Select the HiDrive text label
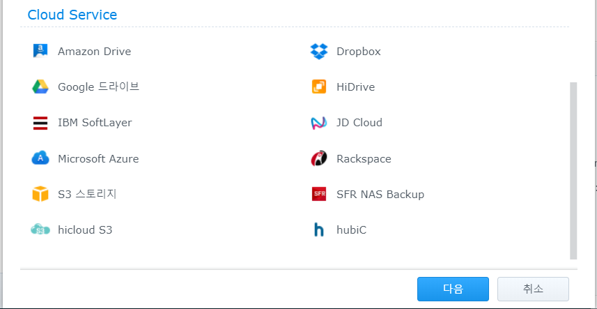Image resolution: width=597 pixels, height=309 pixels. [355, 87]
